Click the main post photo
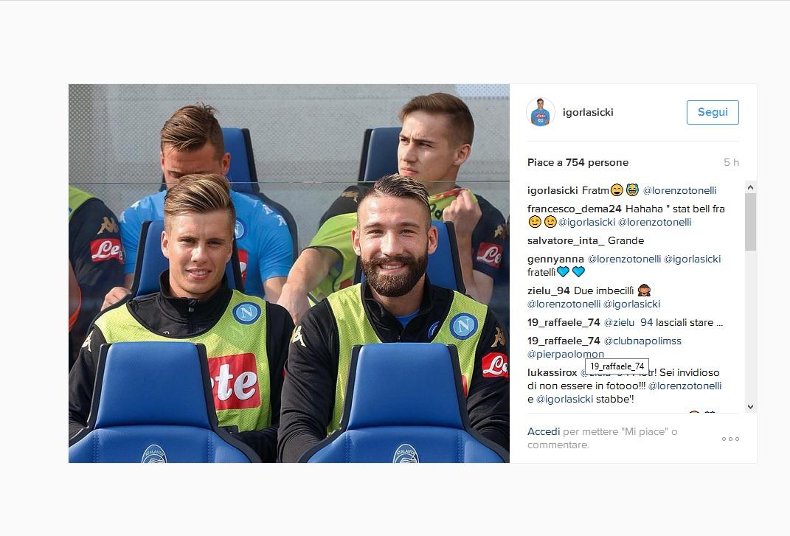This screenshot has width=790, height=536. [x=288, y=273]
